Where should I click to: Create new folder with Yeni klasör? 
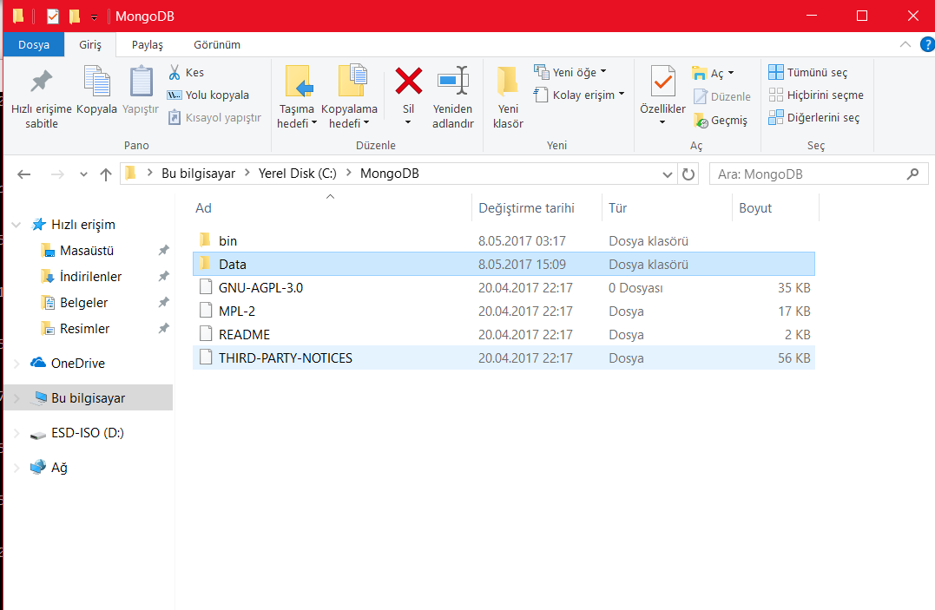508,97
